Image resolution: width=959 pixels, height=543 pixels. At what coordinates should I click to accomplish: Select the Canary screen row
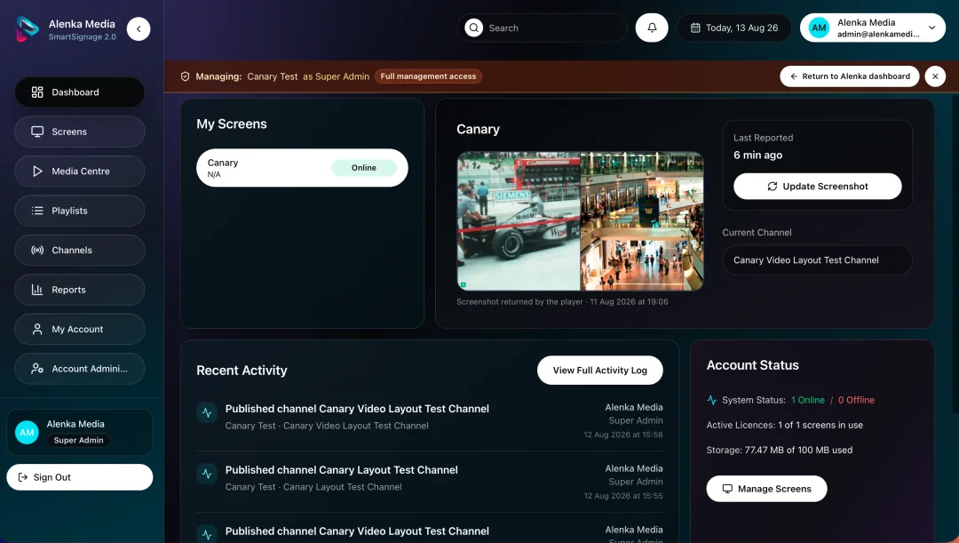click(x=302, y=168)
